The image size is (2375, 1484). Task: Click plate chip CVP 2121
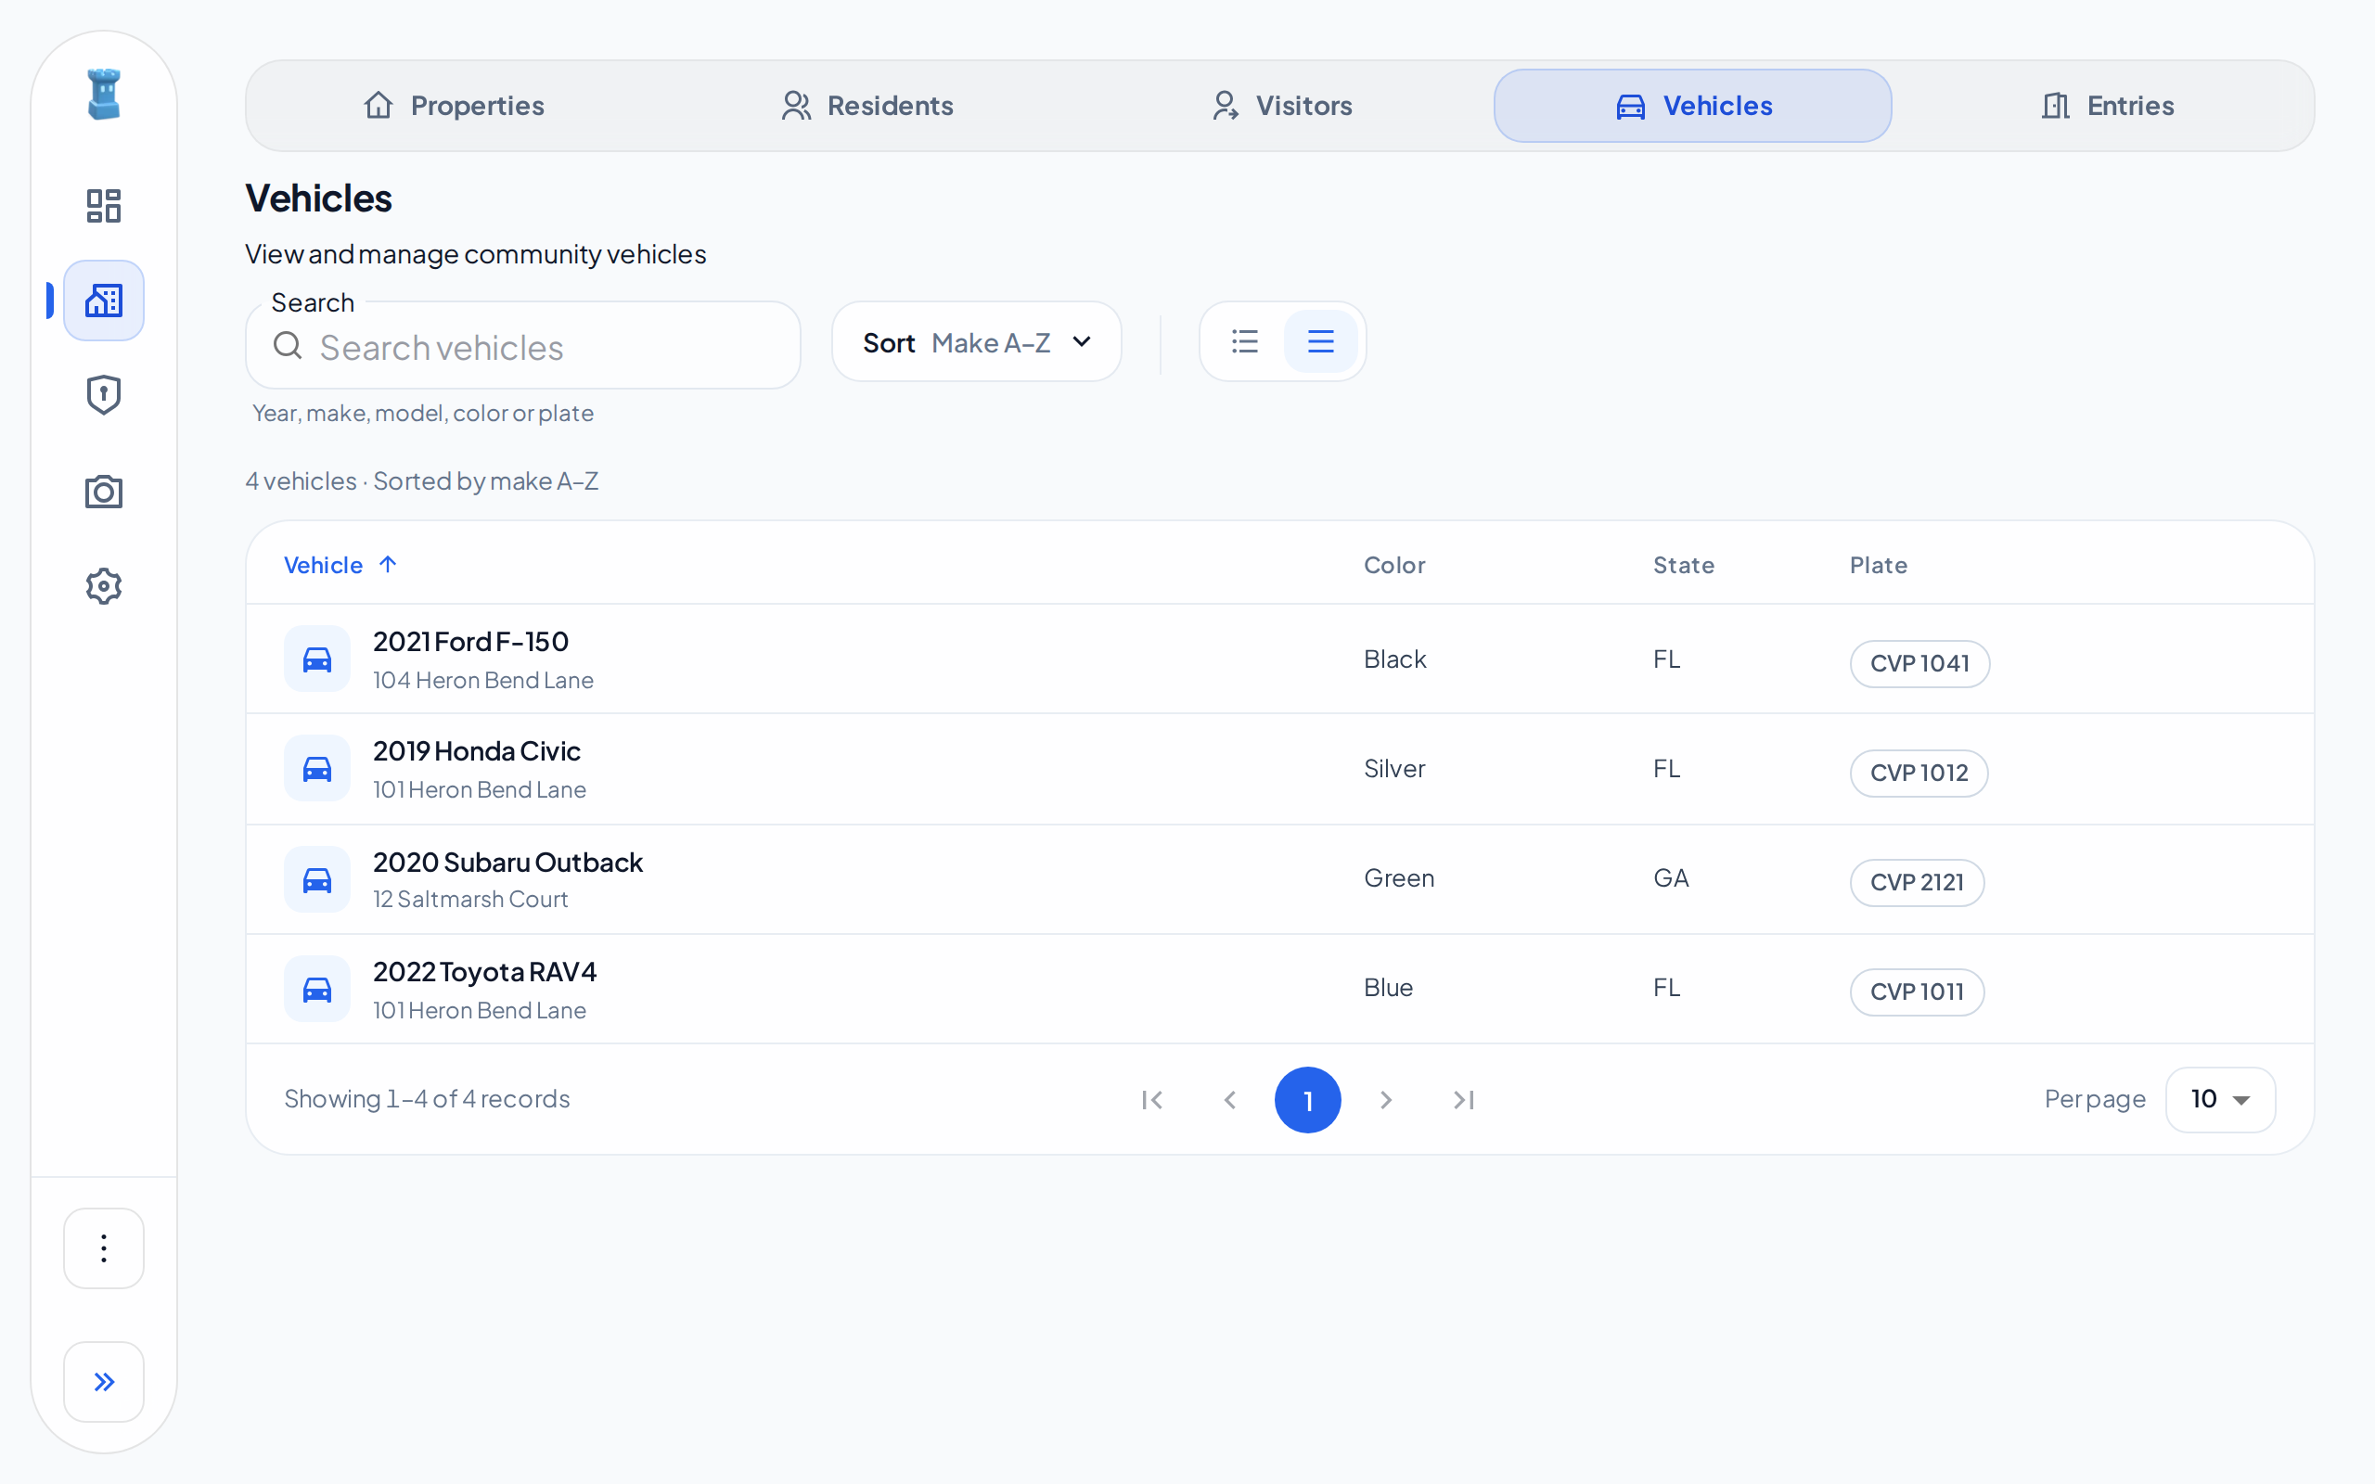pos(1917,882)
